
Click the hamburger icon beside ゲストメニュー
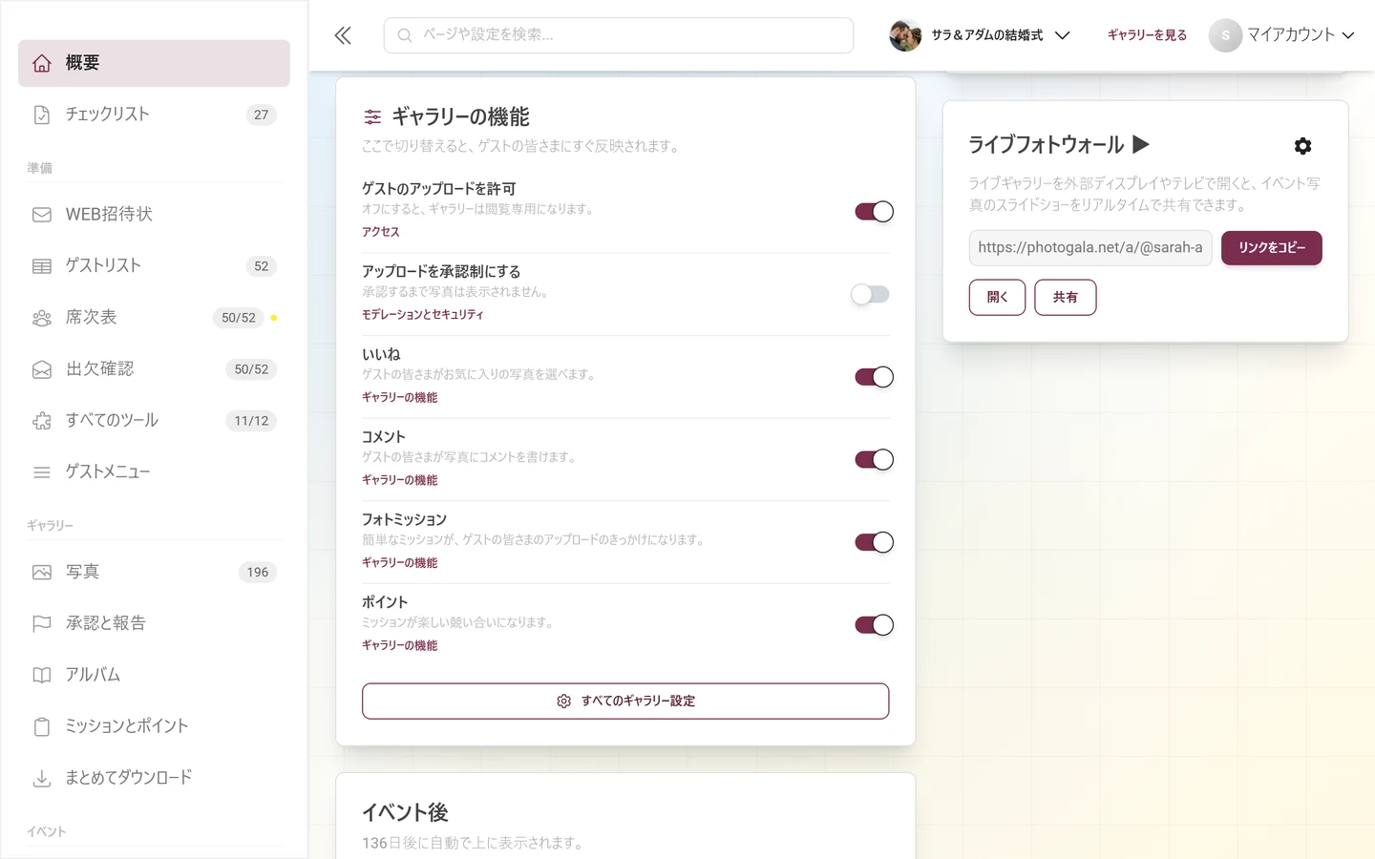tap(42, 472)
